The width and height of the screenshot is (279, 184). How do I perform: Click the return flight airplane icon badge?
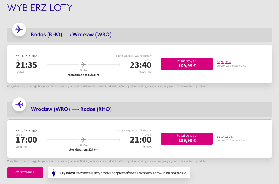pos(19,104)
